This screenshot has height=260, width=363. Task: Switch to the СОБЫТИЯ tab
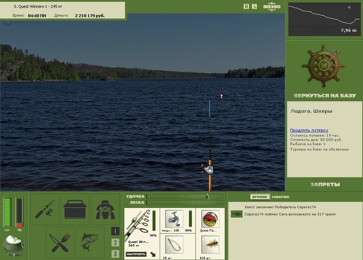pyautogui.click(x=280, y=197)
